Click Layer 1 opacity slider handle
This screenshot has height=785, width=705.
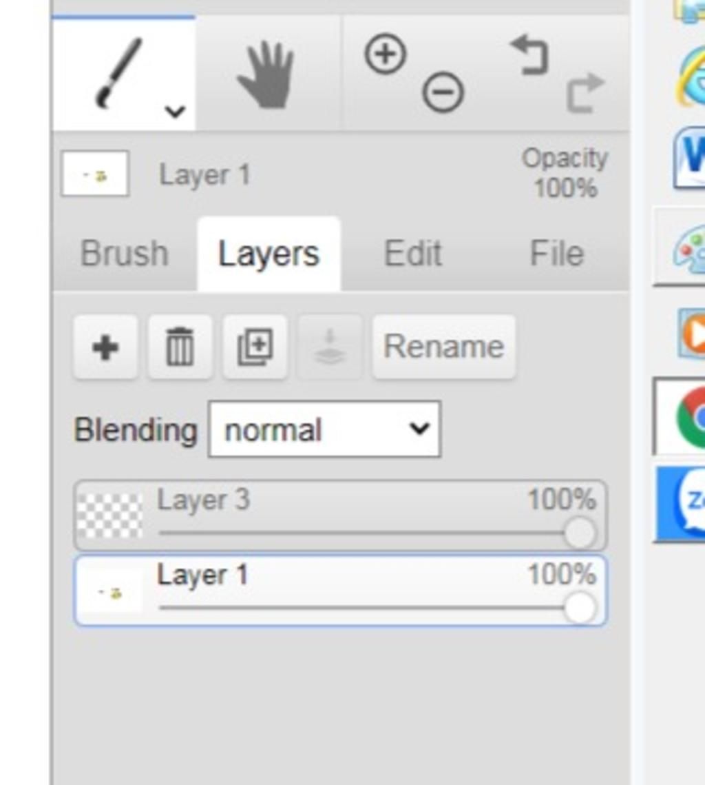tap(580, 608)
